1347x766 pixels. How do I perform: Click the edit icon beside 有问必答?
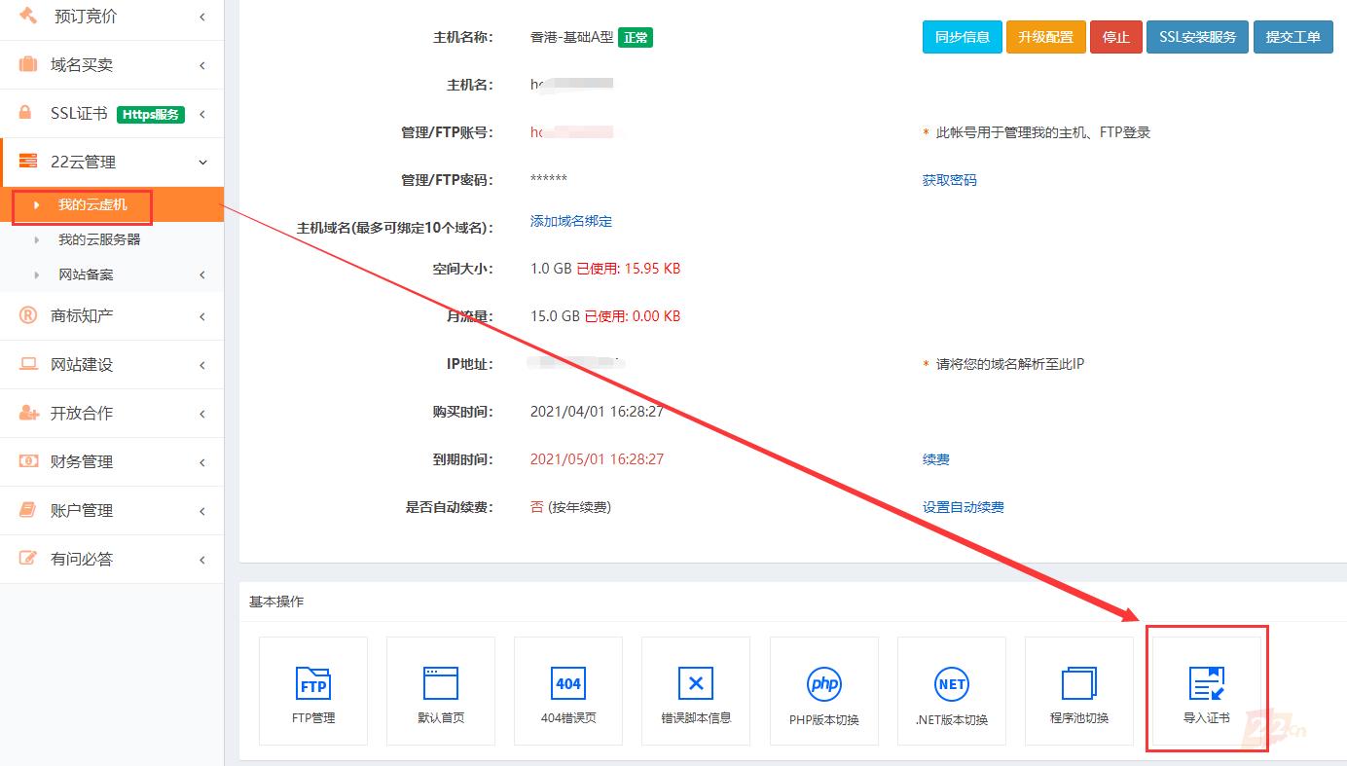point(28,559)
